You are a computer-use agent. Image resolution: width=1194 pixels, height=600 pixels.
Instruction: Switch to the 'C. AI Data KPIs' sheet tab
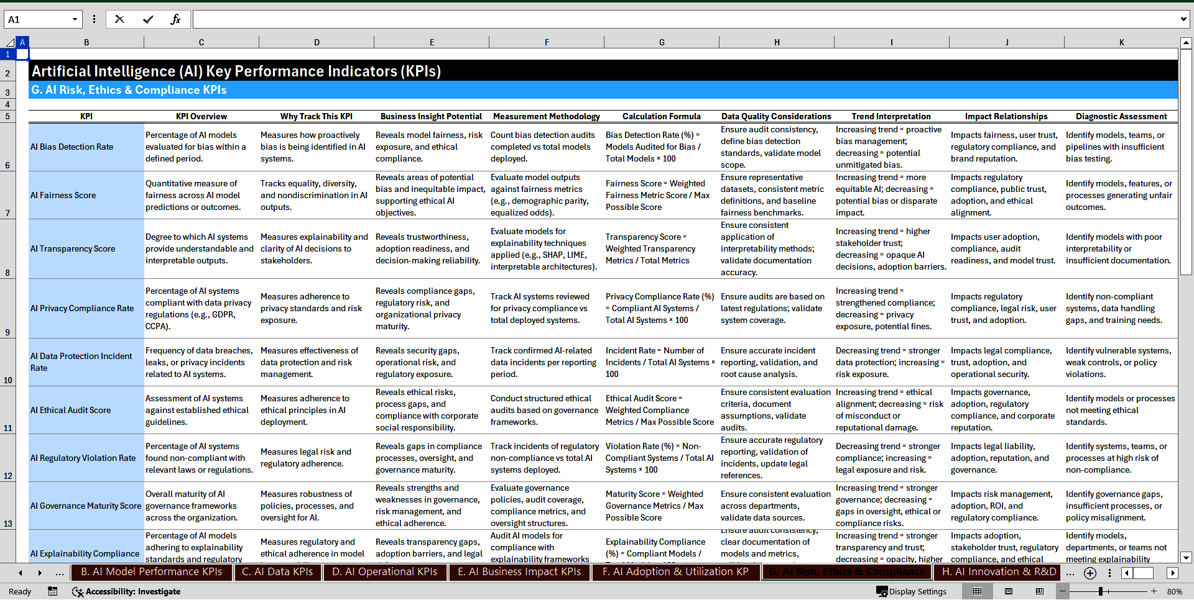coord(277,572)
